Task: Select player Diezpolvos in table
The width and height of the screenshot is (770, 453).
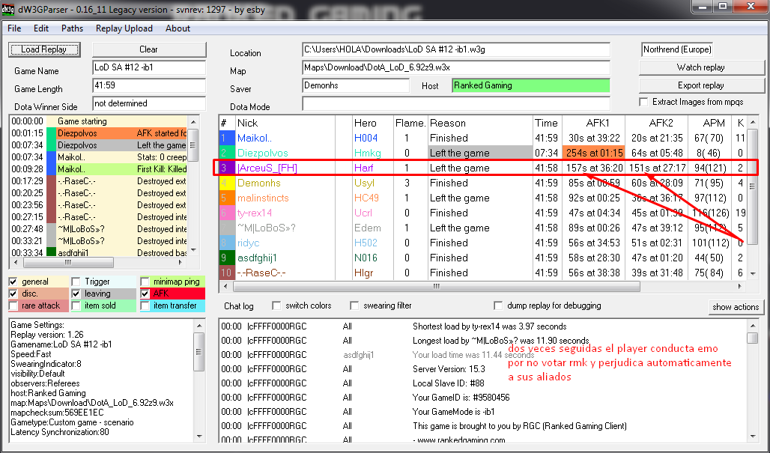Action: tap(482, 153)
